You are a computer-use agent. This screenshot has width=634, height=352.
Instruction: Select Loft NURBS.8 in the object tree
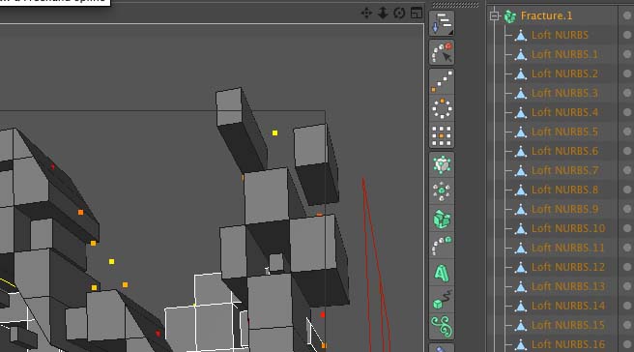[x=564, y=191]
